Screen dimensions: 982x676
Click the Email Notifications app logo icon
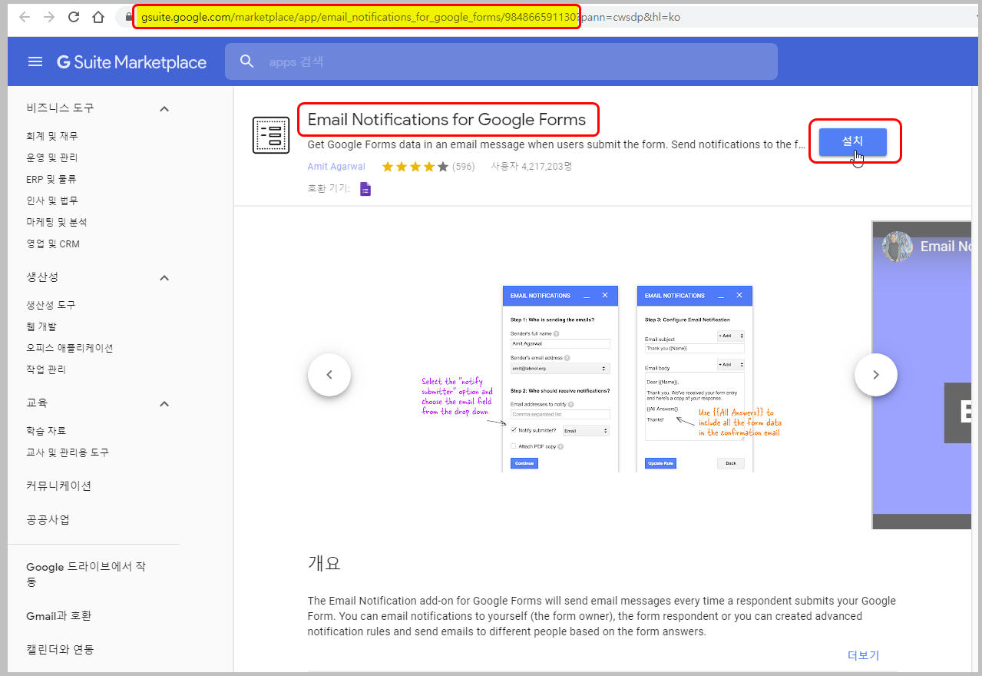(271, 135)
